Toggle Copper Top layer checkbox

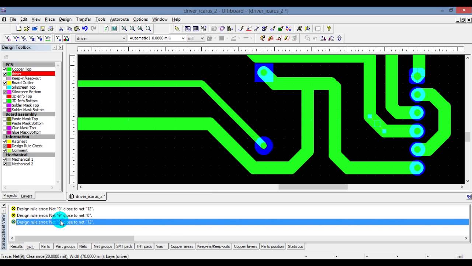pos(5,69)
